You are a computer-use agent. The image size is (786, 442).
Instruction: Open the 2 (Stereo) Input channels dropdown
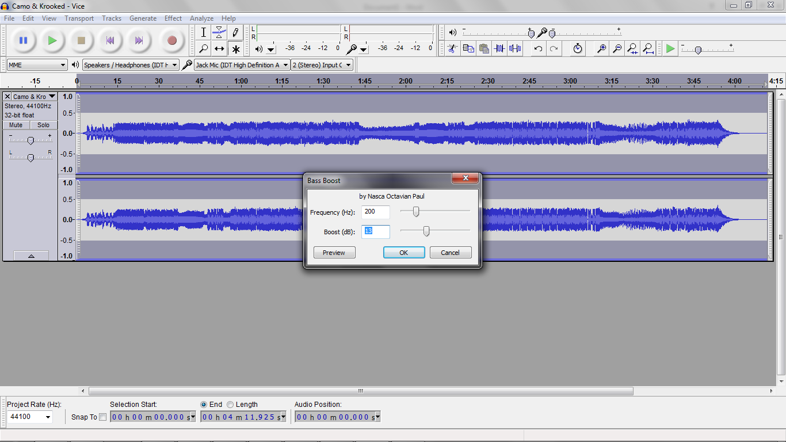click(x=322, y=65)
